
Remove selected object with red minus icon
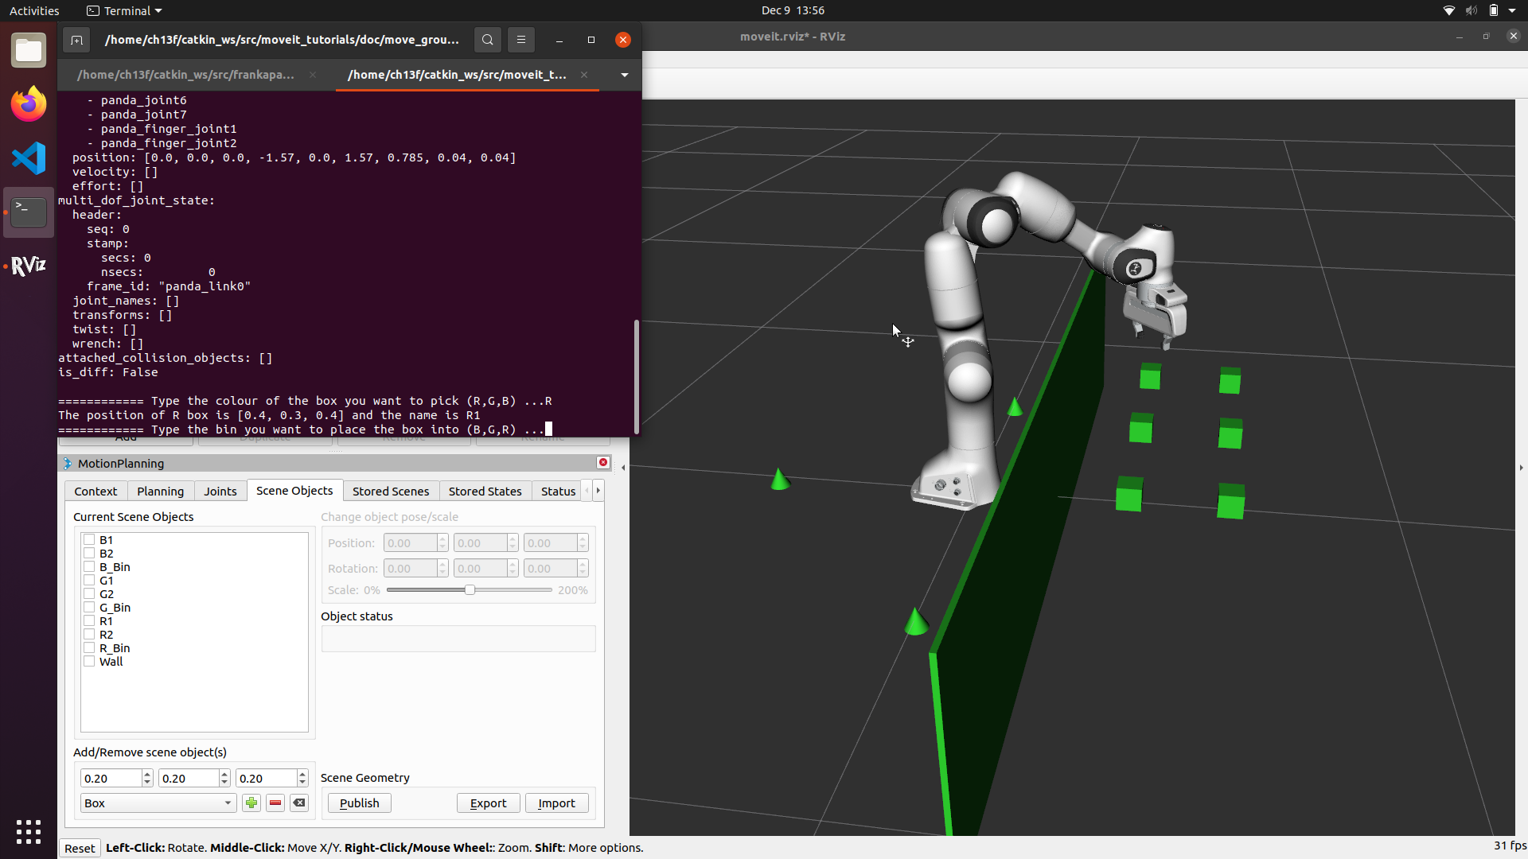pos(275,803)
